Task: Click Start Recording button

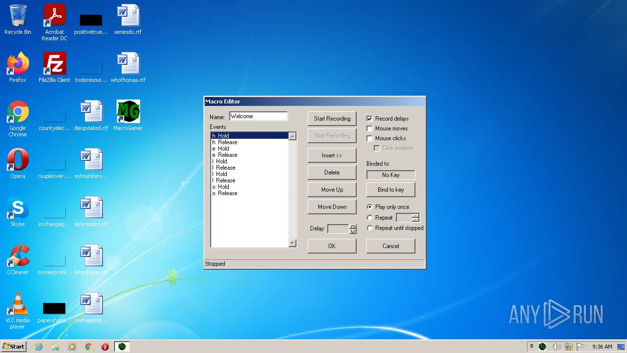Action: point(332,119)
